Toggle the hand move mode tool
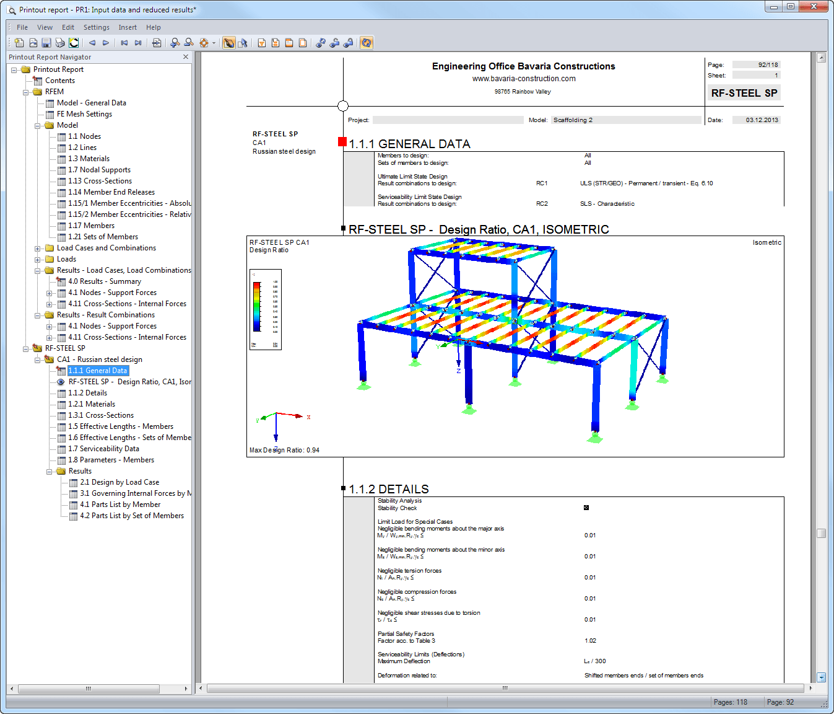834x714 pixels. click(229, 43)
